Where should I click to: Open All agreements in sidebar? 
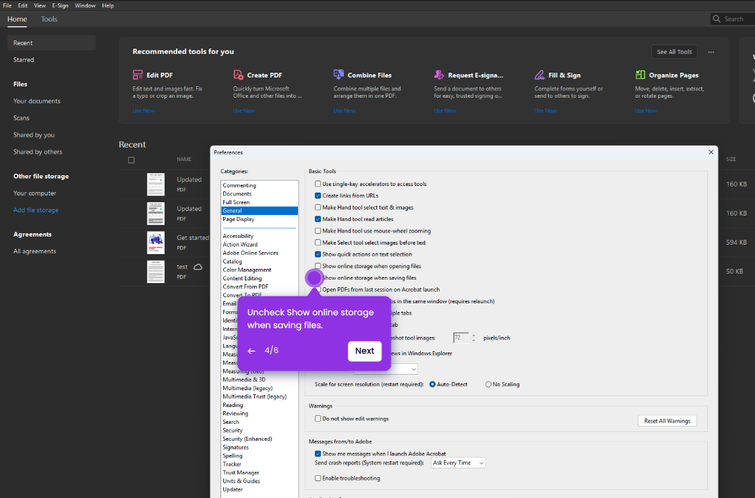pyautogui.click(x=34, y=251)
